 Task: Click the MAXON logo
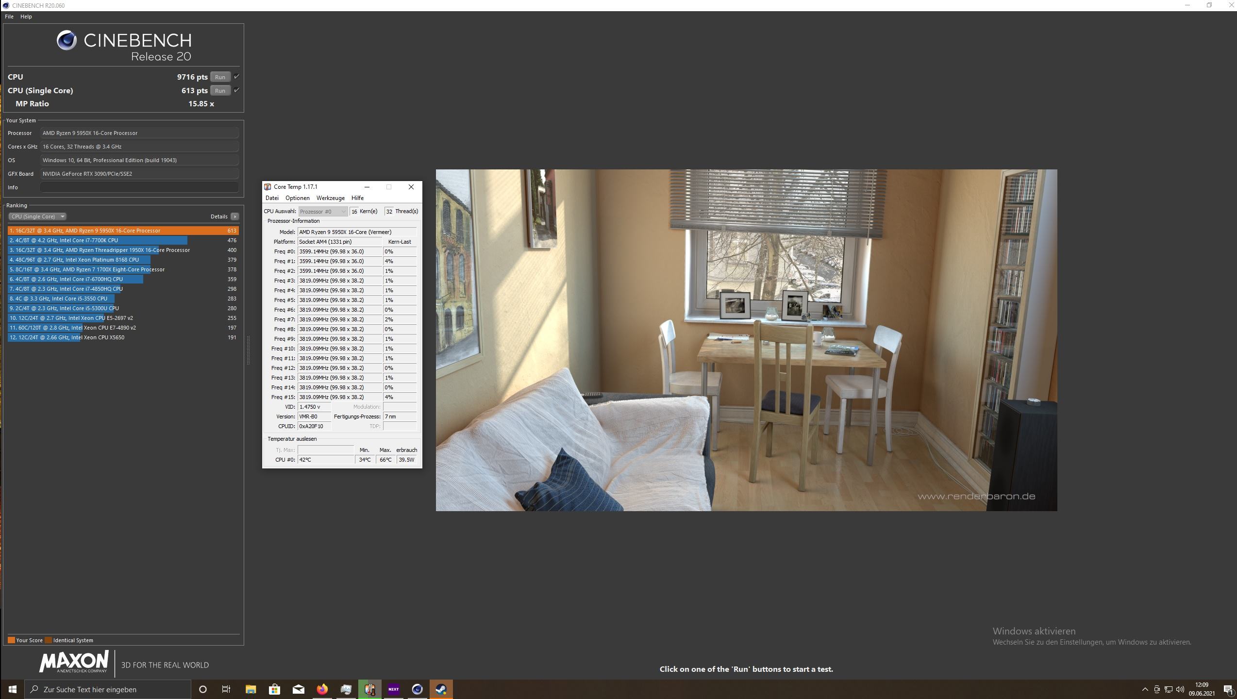73,662
